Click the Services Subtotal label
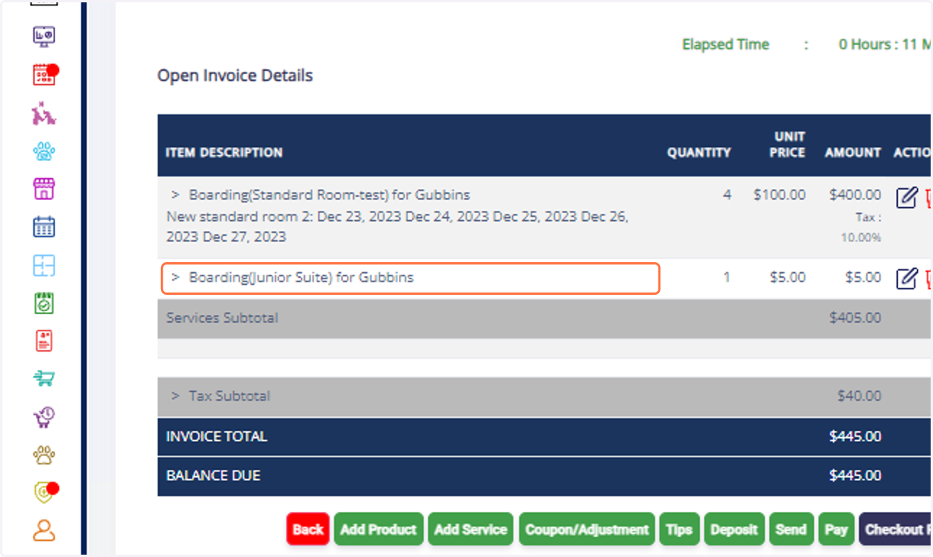 click(222, 317)
